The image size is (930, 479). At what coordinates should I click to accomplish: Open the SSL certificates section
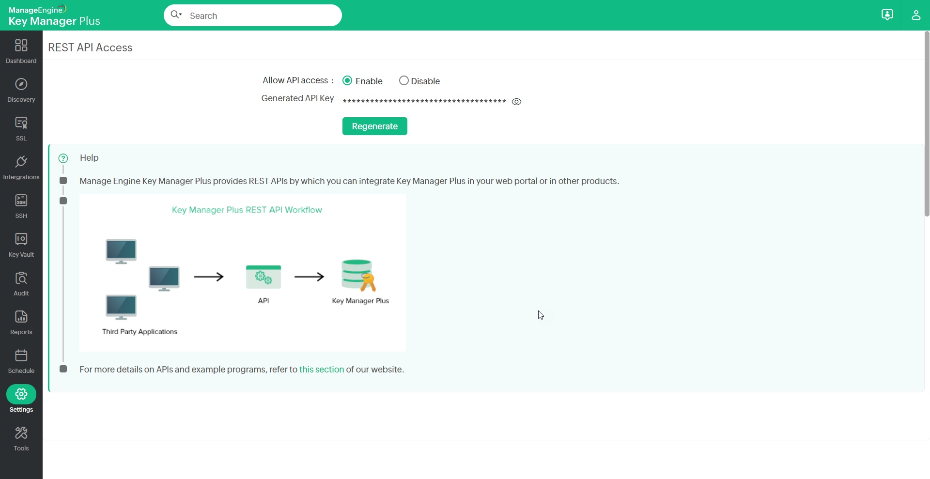[x=21, y=128]
